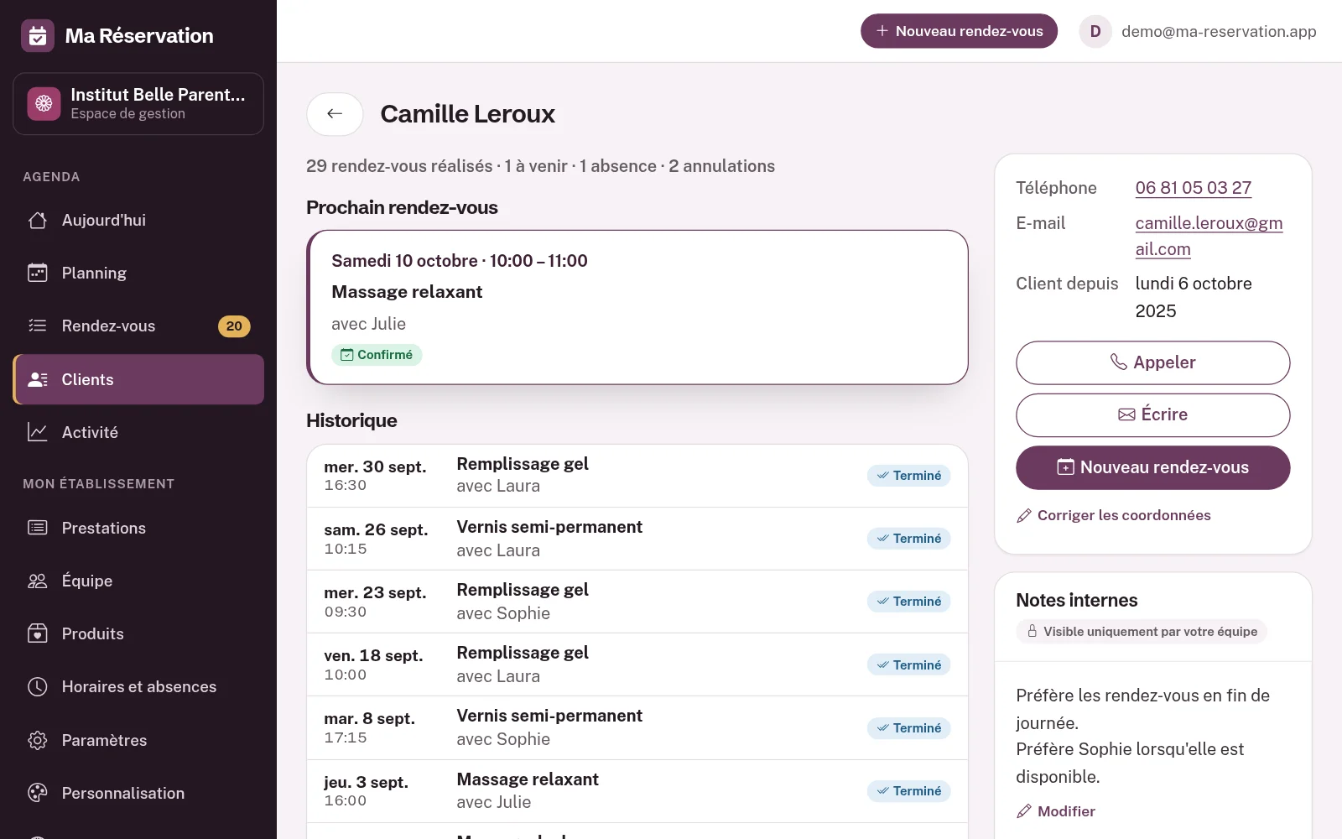Click the top bar Nouveau rendez-vous button
This screenshot has width=1342, height=839.
pyautogui.click(x=959, y=31)
